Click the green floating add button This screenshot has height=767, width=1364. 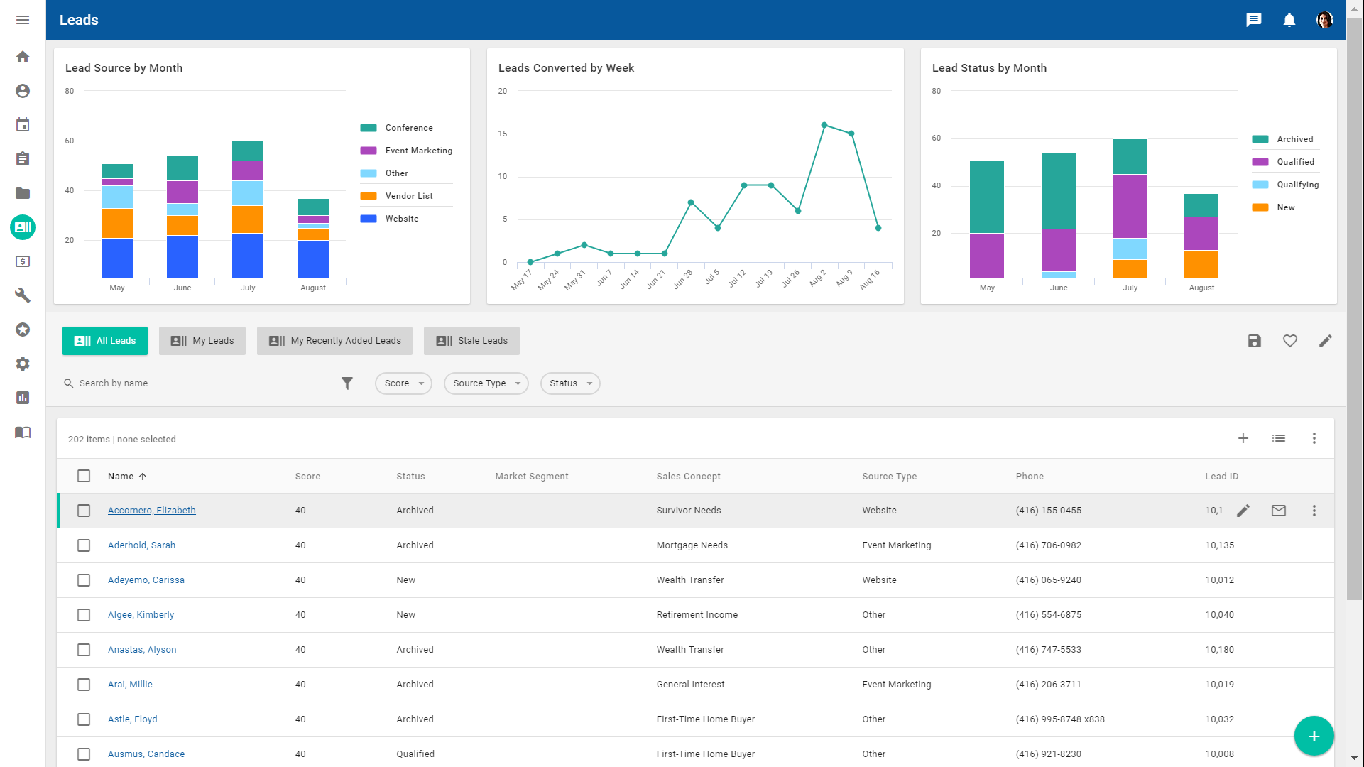(x=1314, y=736)
